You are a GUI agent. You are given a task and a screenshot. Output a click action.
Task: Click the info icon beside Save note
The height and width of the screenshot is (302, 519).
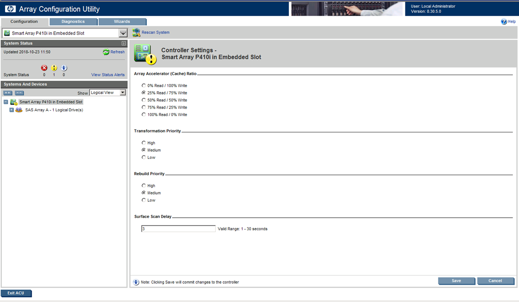click(136, 282)
